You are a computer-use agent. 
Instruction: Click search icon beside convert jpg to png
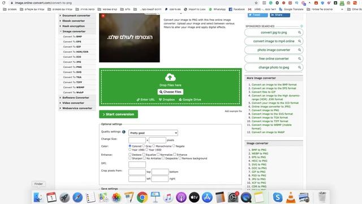tap(299, 32)
